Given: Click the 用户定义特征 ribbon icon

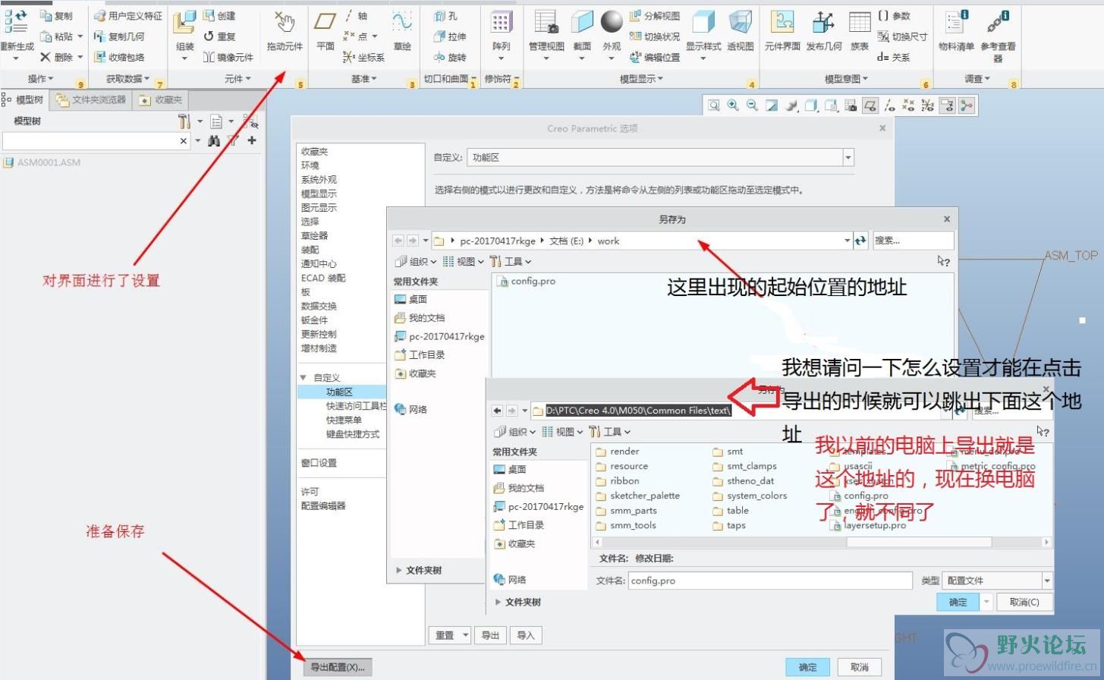Looking at the screenshot, I should coord(99,16).
